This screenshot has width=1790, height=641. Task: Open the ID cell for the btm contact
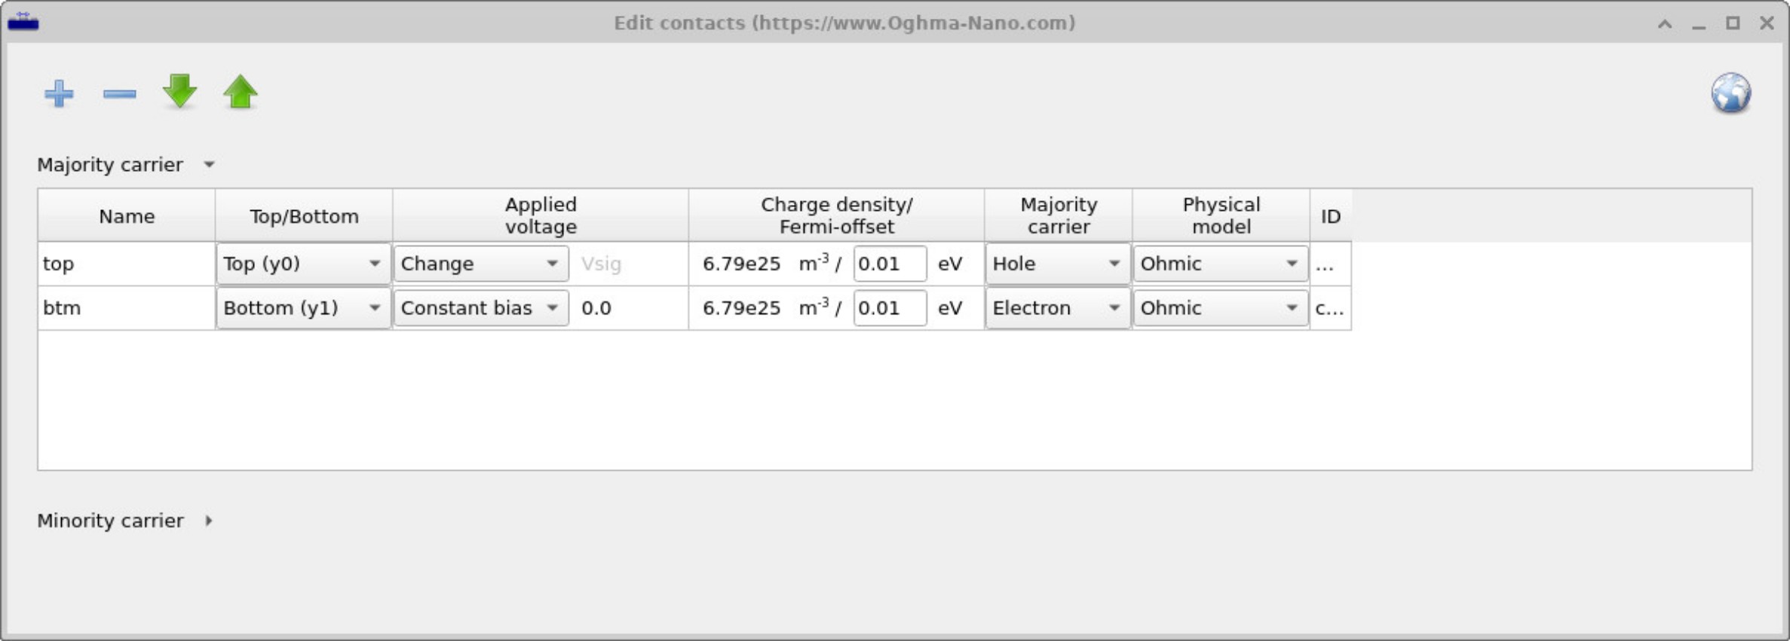coord(1331,307)
